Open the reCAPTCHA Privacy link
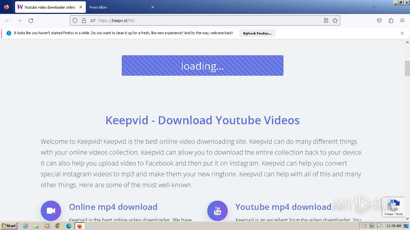 pos(389,214)
